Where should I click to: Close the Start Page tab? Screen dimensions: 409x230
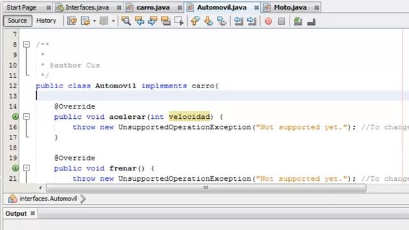point(49,8)
